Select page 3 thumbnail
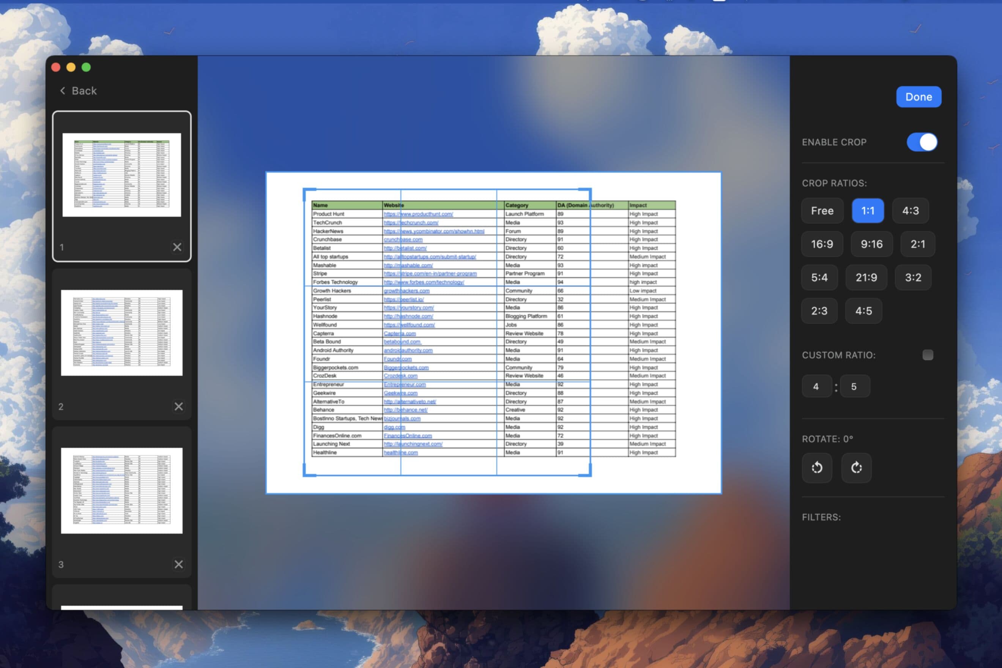 pos(122,491)
